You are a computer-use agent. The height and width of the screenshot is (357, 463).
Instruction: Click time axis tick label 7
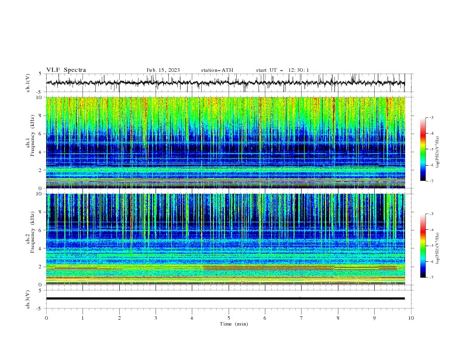pos(302,318)
